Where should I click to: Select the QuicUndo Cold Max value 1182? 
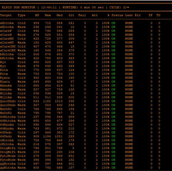pos(47,101)
